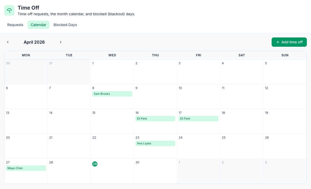Select the greyed May 1 day cell
The width and height of the screenshot is (311, 189).
(199, 171)
